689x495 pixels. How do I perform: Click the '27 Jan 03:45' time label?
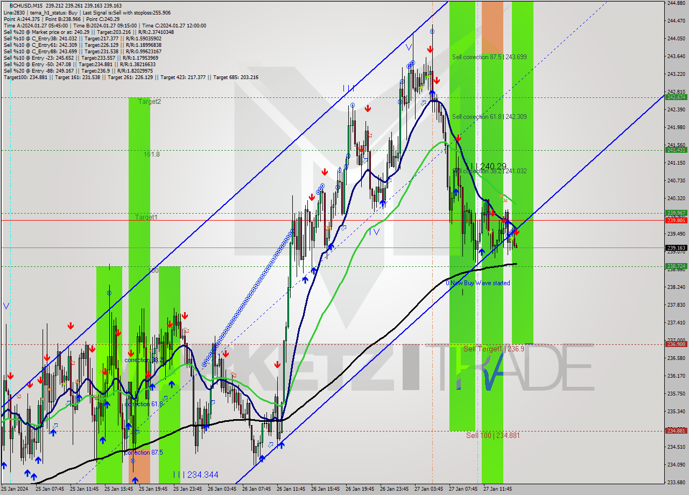click(x=428, y=489)
